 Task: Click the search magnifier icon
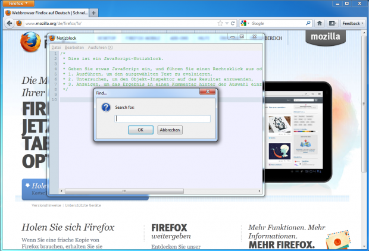(308, 23)
